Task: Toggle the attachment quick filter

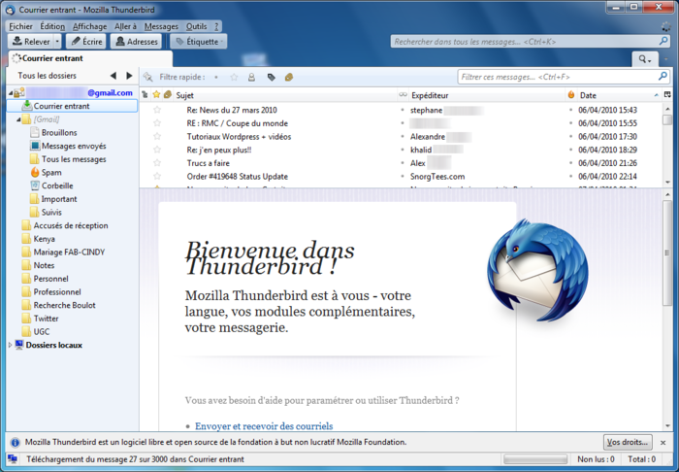Action: 289,77
